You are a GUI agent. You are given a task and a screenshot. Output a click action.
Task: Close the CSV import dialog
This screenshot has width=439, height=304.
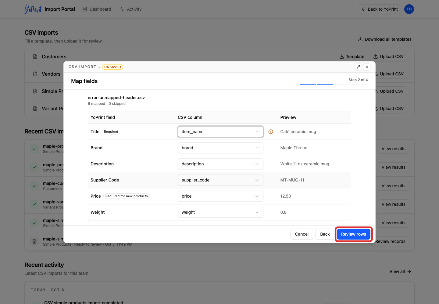pos(367,67)
